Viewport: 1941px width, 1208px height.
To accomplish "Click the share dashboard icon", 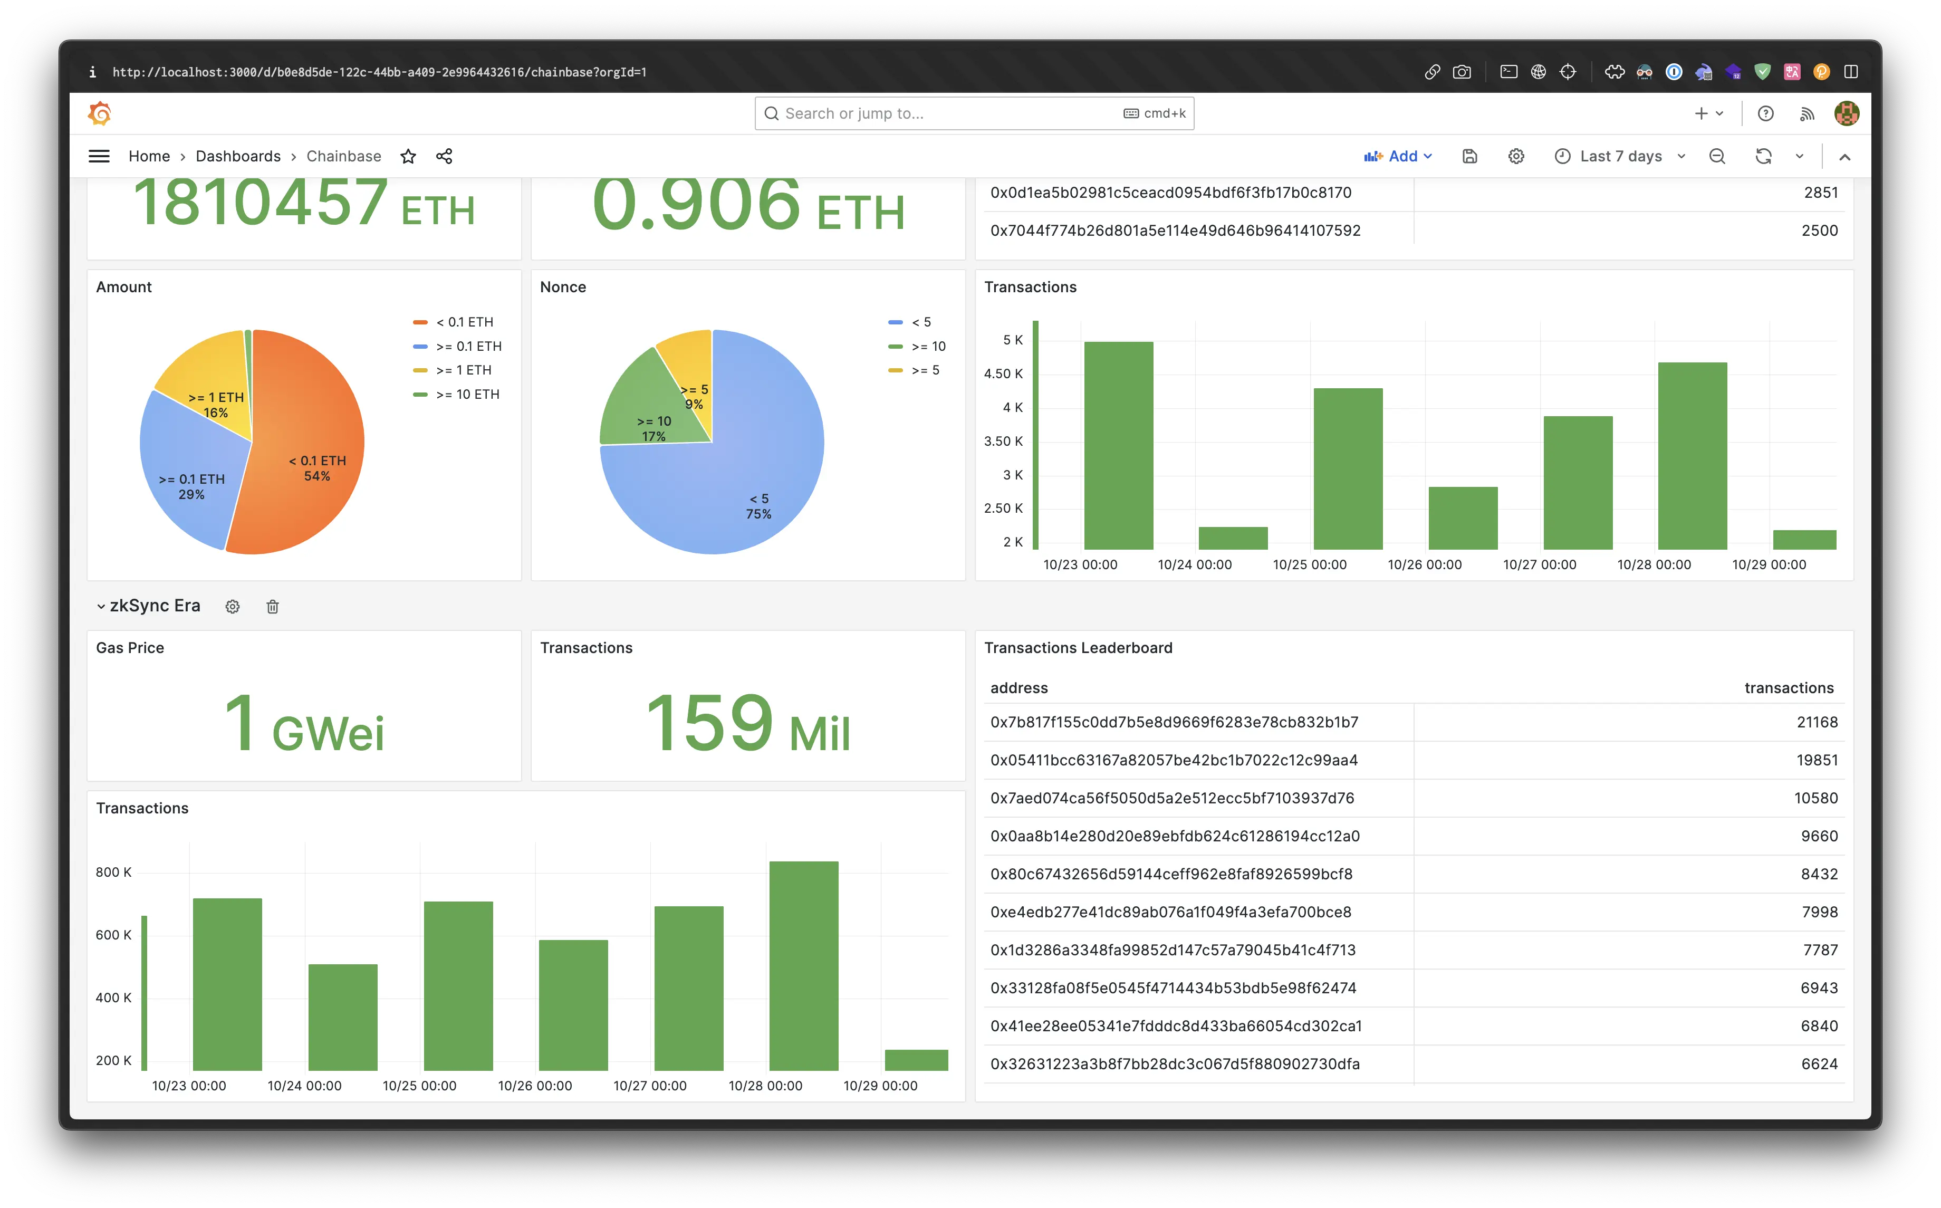I will coord(444,157).
